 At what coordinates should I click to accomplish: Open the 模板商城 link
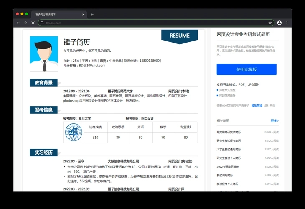[x=257, y=105]
